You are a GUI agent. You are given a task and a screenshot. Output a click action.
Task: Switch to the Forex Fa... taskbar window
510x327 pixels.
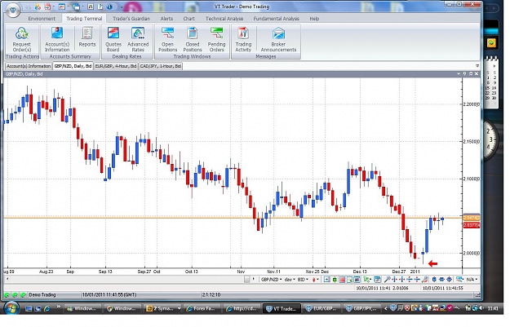tap(202, 308)
